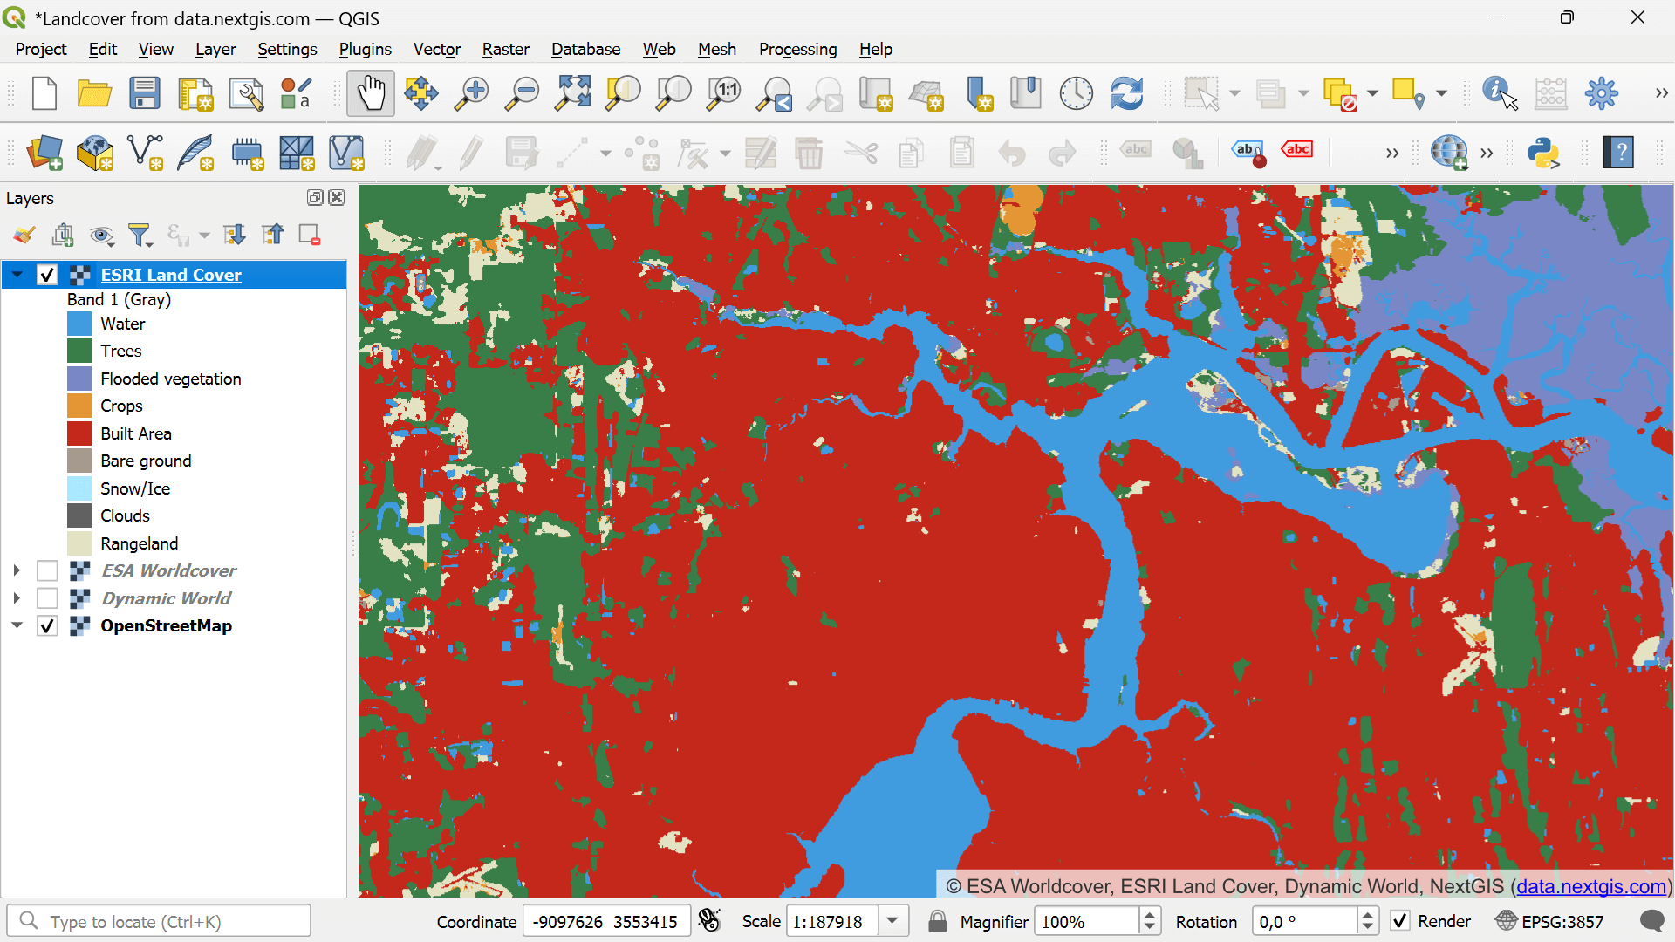Collapse the ESRI Land Cover layer tree

point(17,275)
